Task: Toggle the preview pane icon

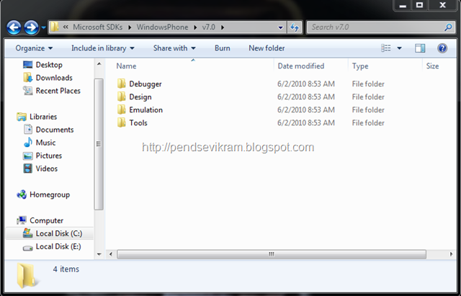Action: [420, 48]
